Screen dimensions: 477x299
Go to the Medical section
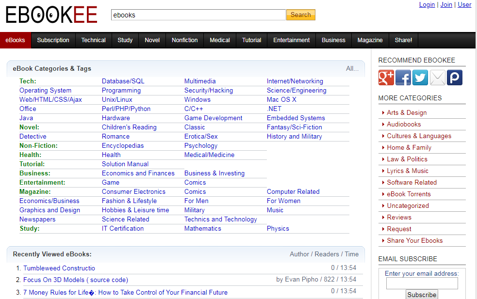(220, 40)
